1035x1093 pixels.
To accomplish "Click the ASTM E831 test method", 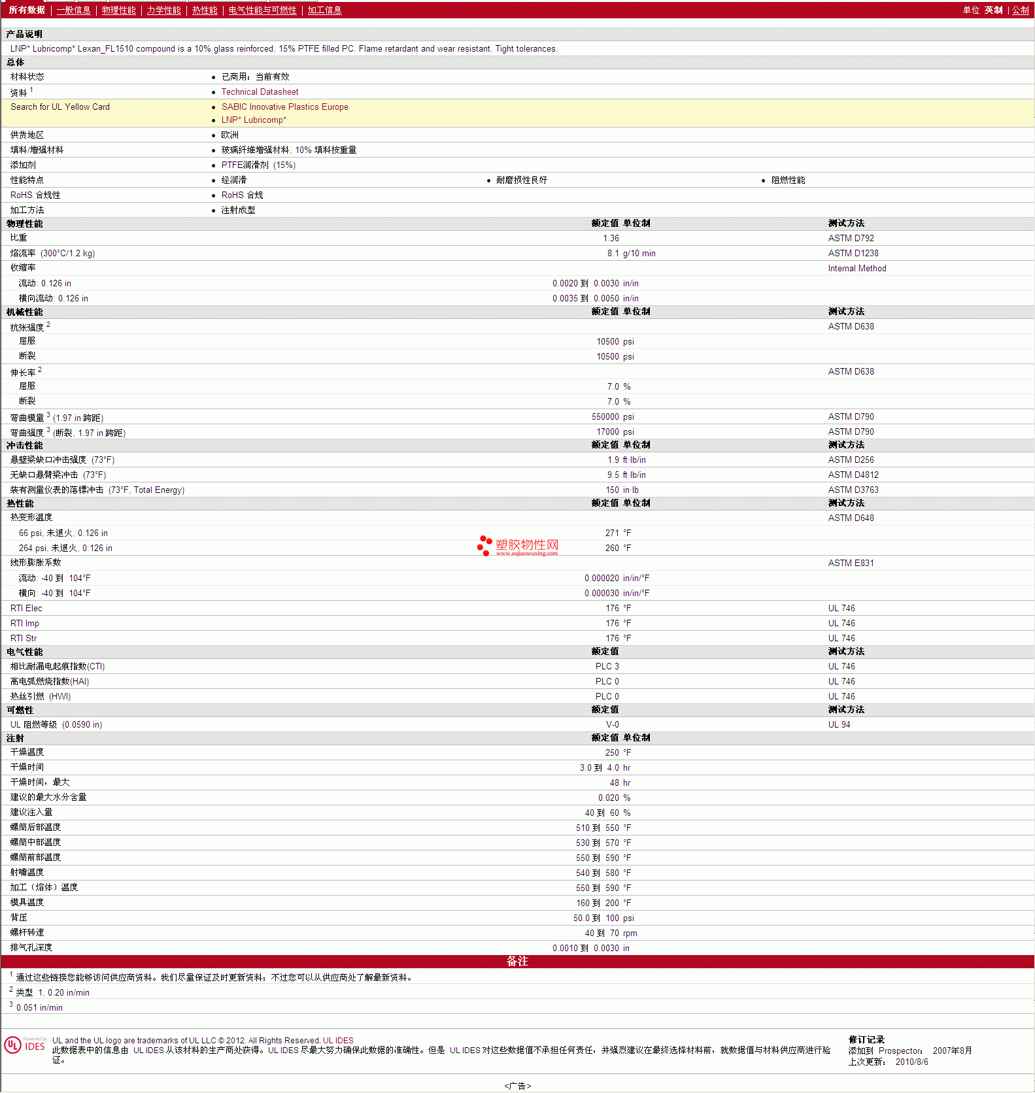I will click(x=851, y=563).
